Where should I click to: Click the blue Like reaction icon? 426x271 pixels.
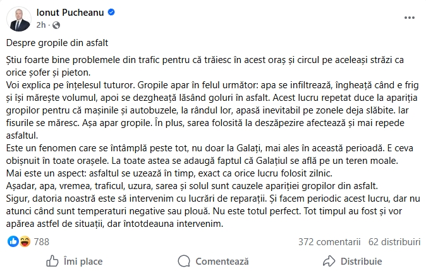(14, 241)
